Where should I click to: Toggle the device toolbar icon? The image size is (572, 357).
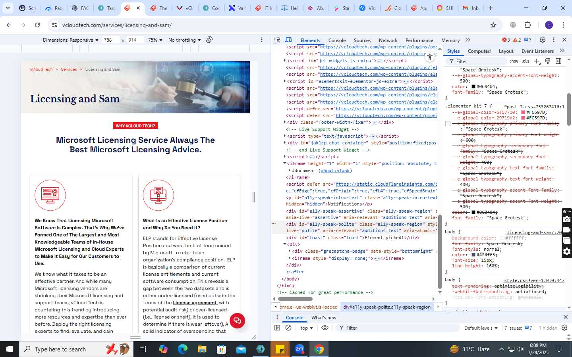pyautogui.click(x=289, y=40)
